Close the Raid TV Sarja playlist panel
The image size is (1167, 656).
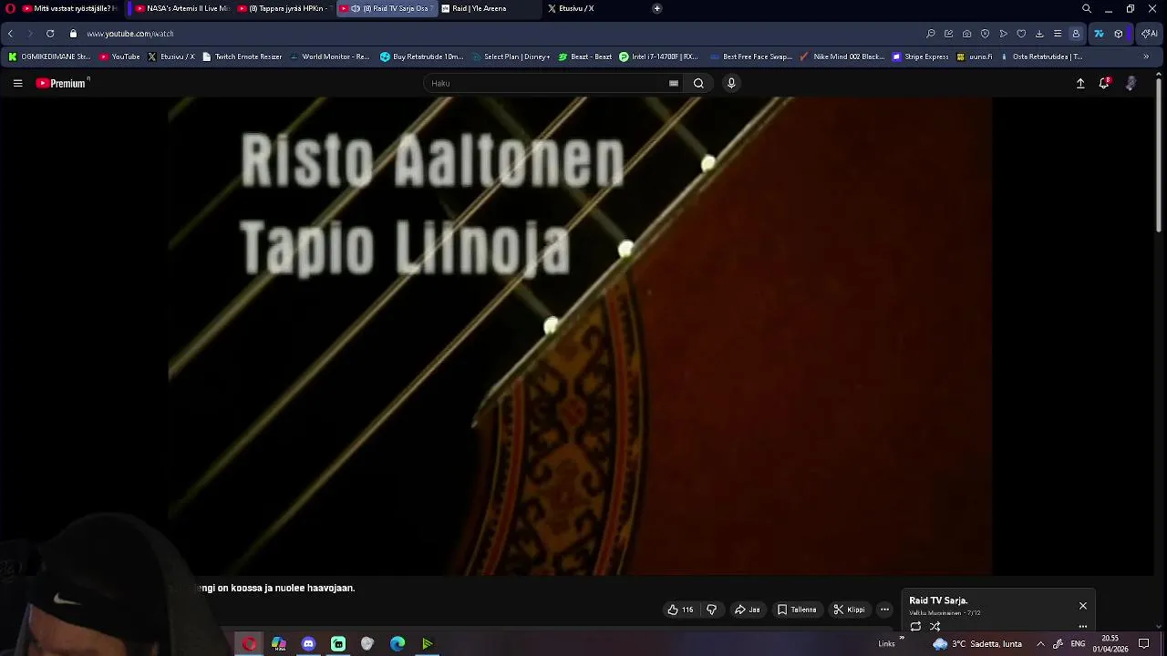pyautogui.click(x=1083, y=606)
